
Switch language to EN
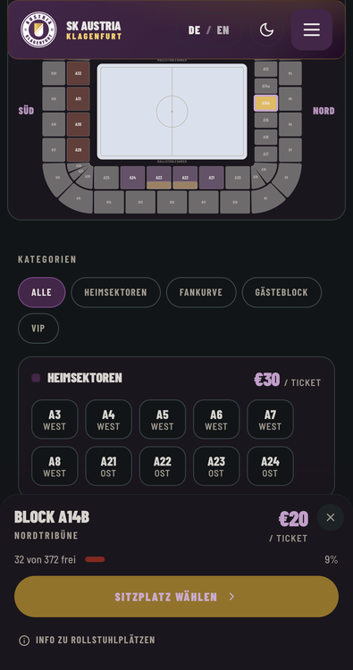point(223,29)
